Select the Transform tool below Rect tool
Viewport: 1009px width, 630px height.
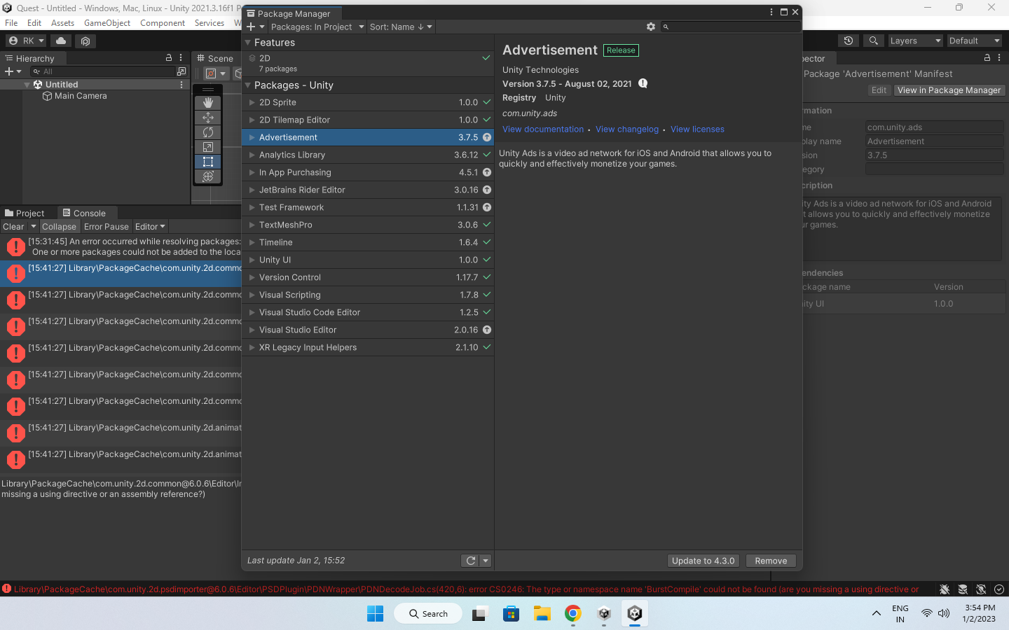click(x=207, y=176)
